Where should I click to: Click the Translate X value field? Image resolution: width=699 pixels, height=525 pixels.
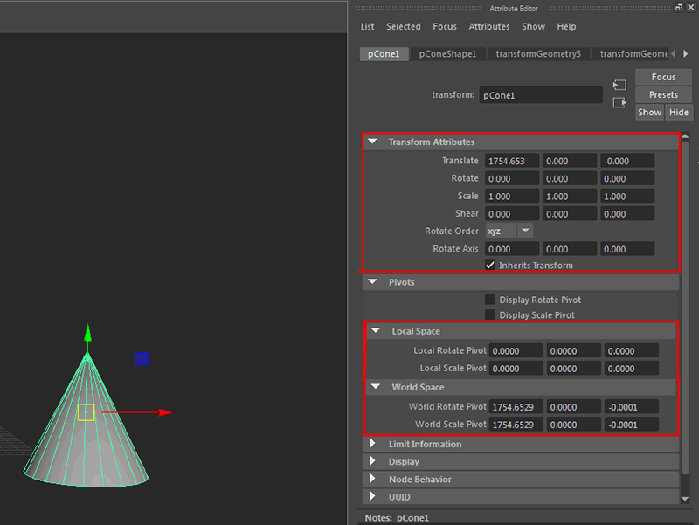(513, 161)
